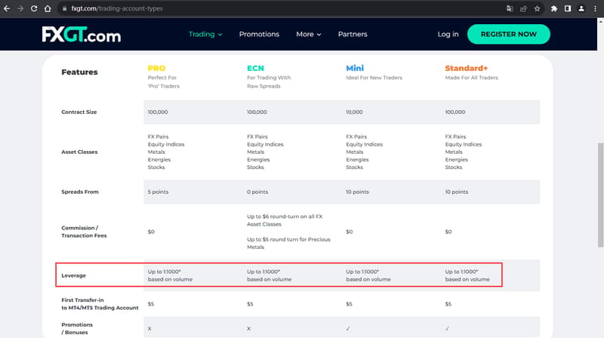Click the First Transfer-in row label
This screenshot has width=604, height=338.
(x=100, y=304)
